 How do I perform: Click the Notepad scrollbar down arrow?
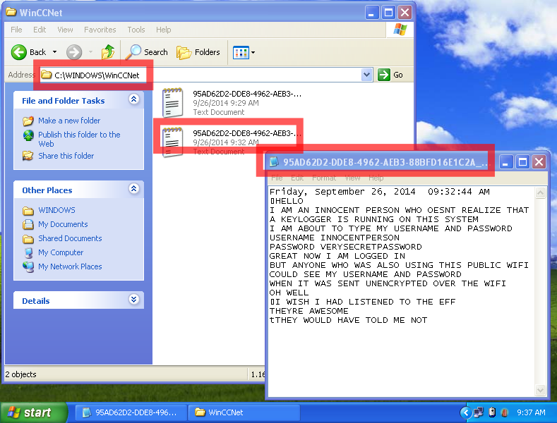click(540, 390)
